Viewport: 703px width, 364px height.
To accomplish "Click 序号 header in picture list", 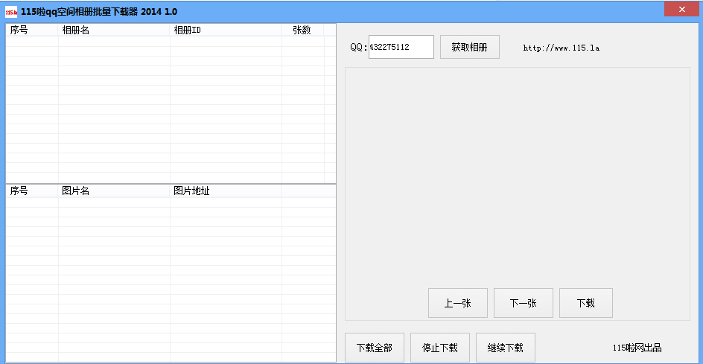I will [32, 191].
